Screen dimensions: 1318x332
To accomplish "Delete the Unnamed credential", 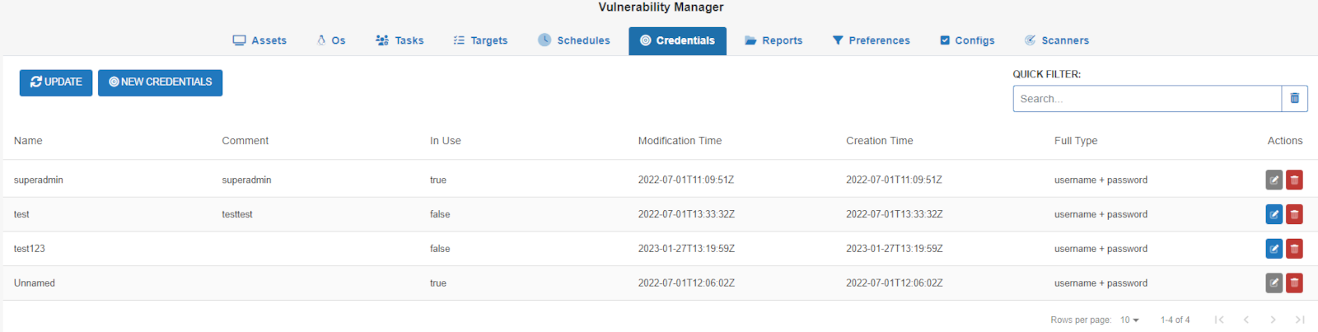I will coord(1294,283).
